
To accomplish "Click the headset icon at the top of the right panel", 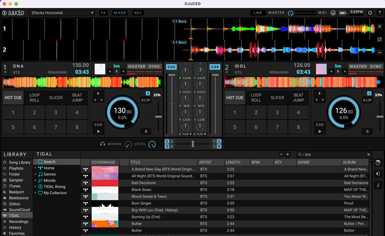I will [378, 162].
